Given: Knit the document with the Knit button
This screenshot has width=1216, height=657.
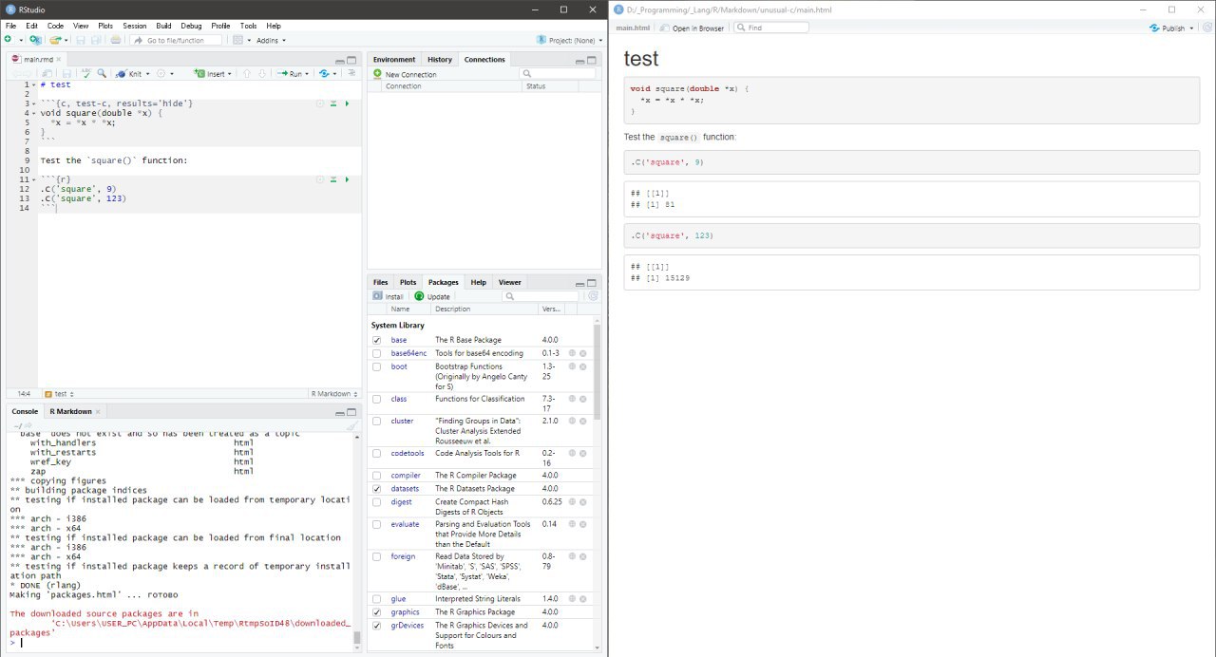Looking at the screenshot, I should point(130,73).
